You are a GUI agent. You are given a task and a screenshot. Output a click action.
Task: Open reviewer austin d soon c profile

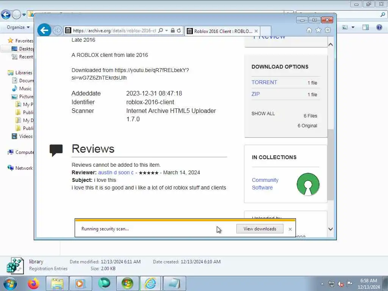tap(116, 172)
